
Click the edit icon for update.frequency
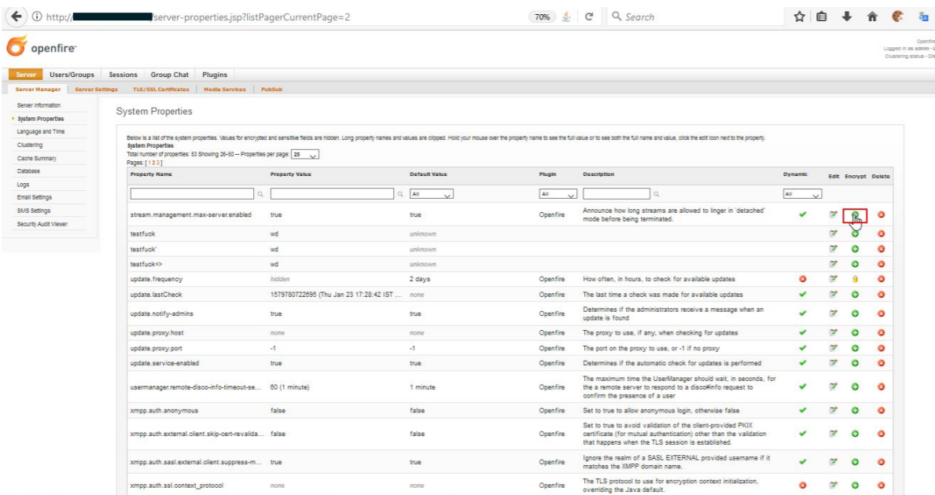[834, 279]
